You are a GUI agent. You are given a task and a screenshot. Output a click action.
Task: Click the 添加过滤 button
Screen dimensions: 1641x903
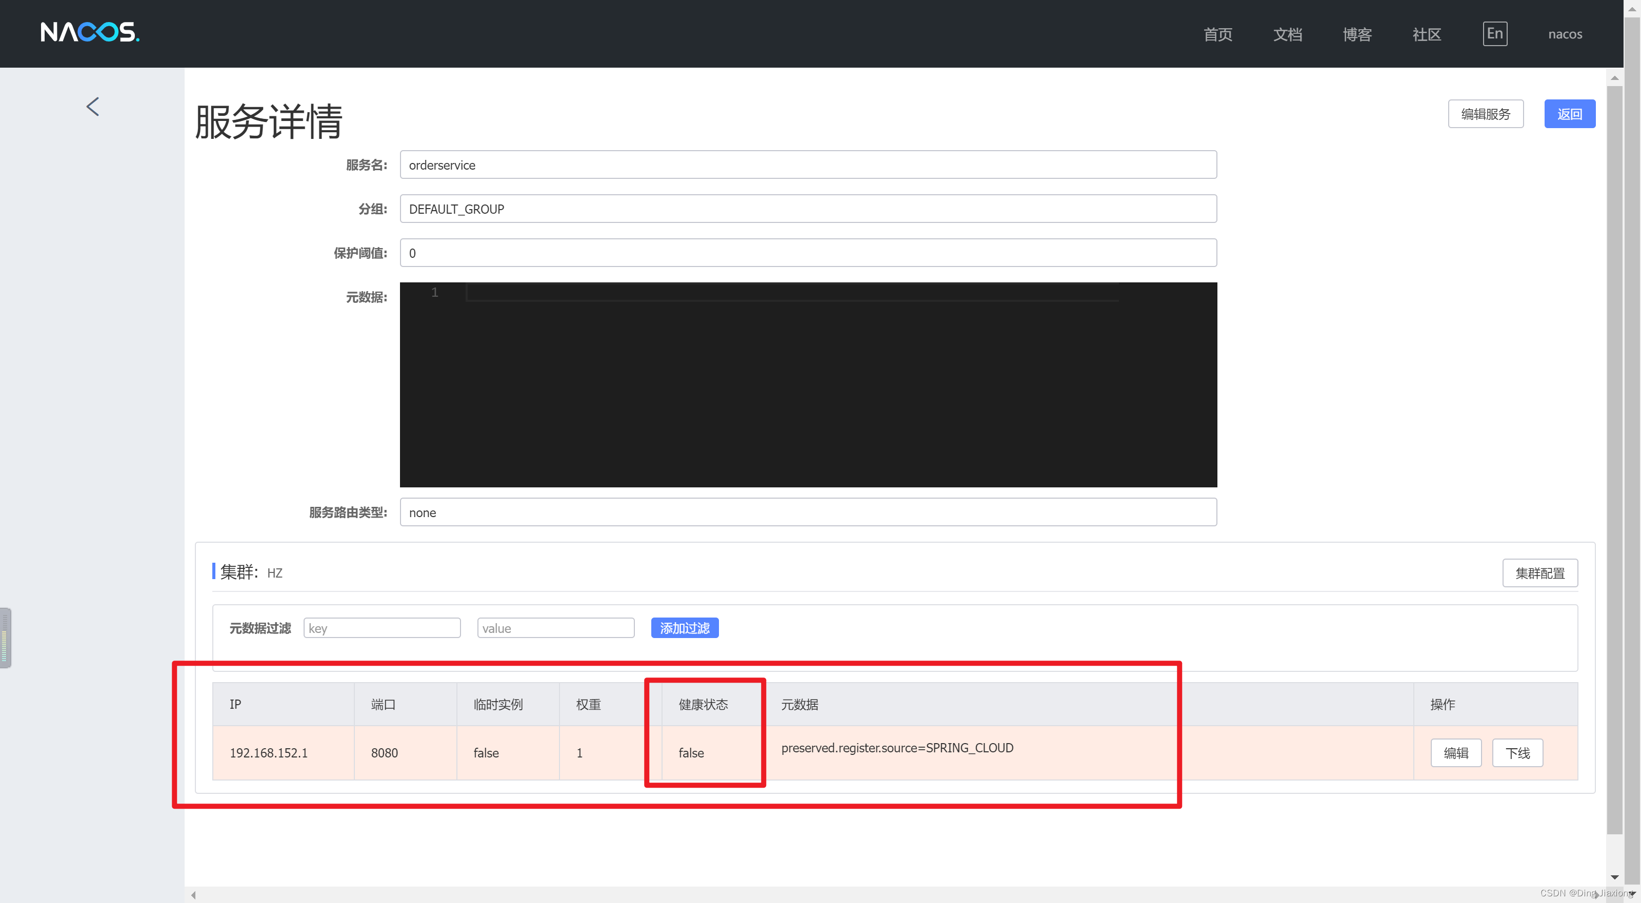684,628
